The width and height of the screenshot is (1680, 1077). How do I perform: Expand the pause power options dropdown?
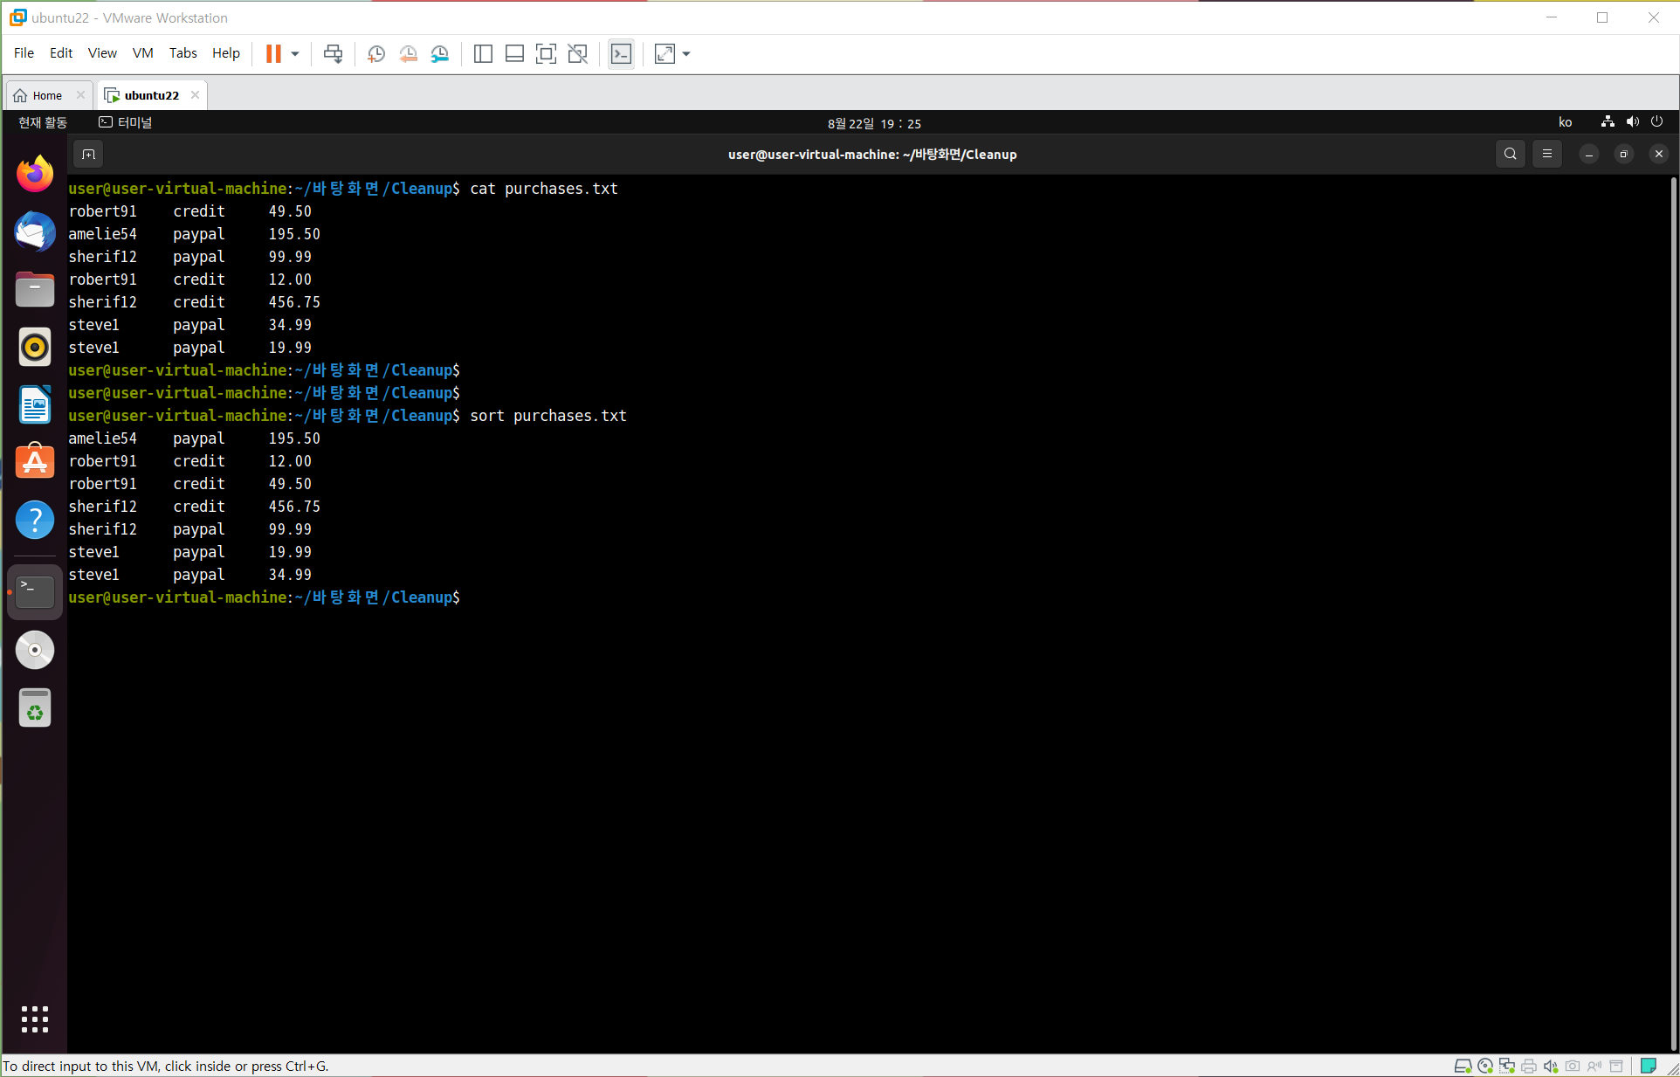pyautogui.click(x=295, y=54)
